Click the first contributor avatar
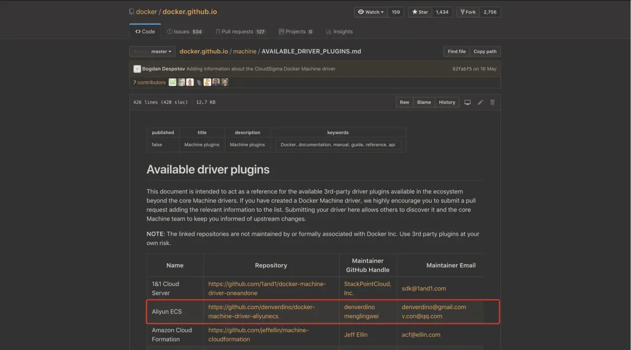Image resolution: width=631 pixels, height=350 pixels. pyautogui.click(x=173, y=82)
